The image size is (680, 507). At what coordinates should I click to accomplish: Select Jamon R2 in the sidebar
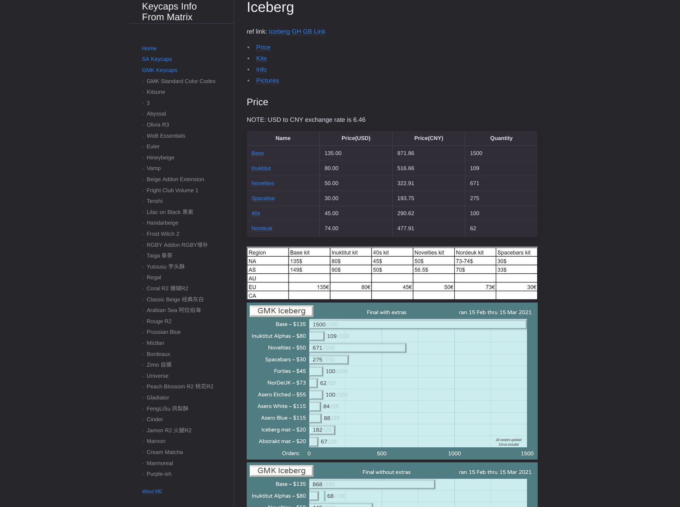pos(169,431)
